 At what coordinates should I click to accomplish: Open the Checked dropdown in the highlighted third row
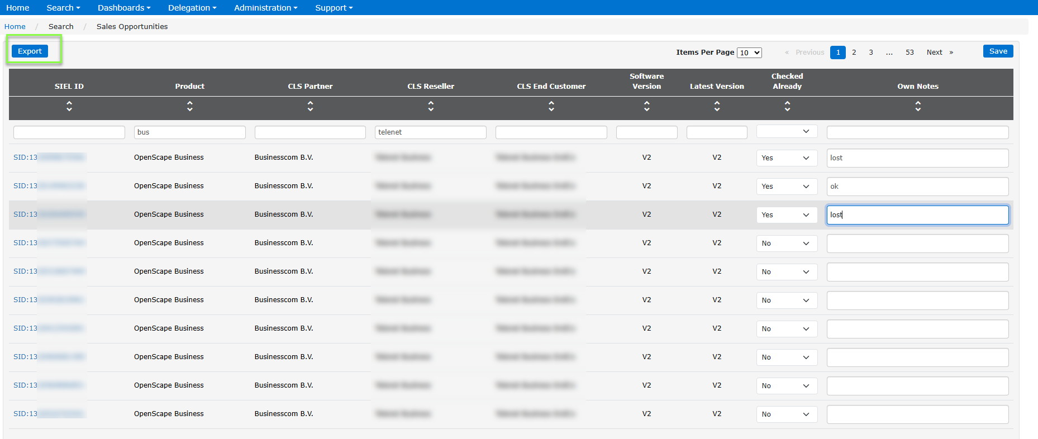pyautogui.click(x=787, y=215)
